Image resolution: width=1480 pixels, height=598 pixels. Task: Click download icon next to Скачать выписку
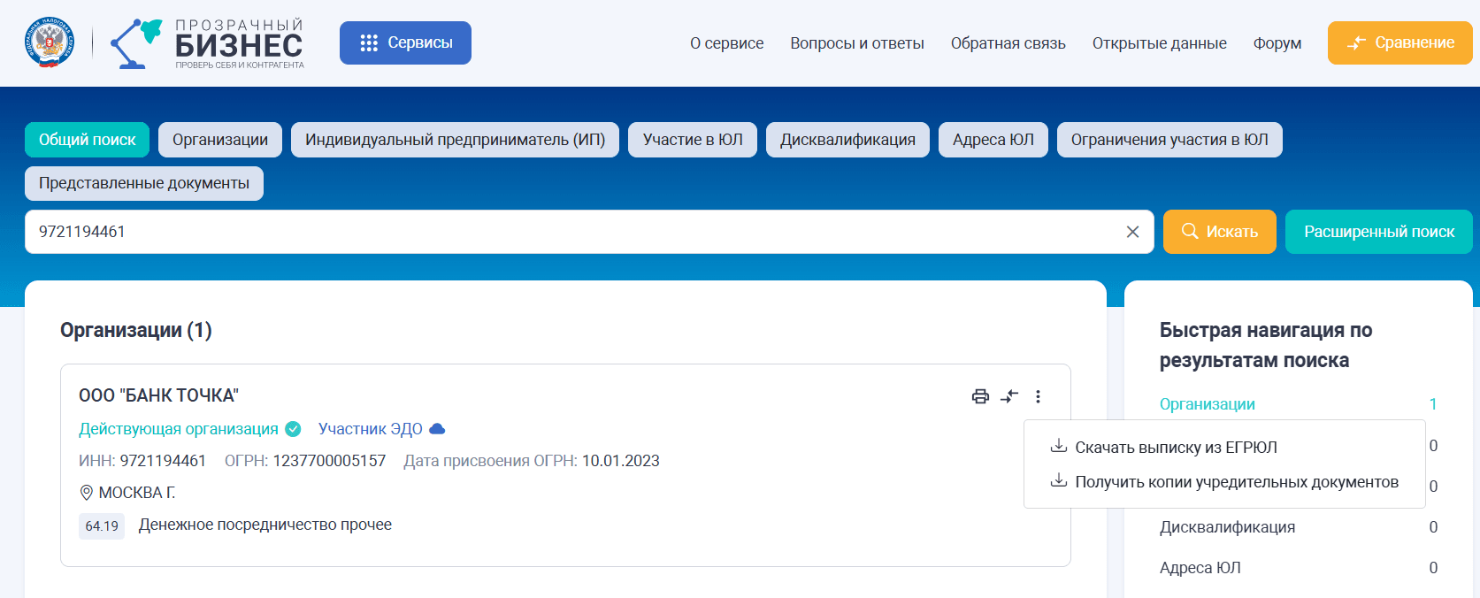coord(1058,446)
